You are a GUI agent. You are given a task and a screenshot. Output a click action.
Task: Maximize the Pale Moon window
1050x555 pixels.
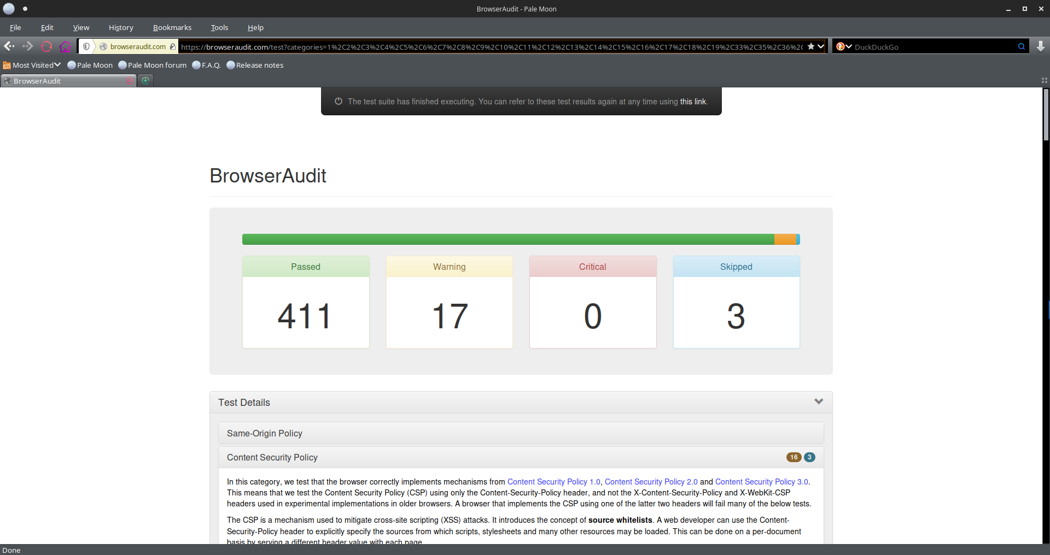[1025, 9]
